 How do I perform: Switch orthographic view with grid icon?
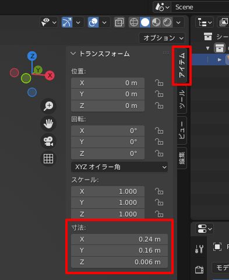(48, 159)
